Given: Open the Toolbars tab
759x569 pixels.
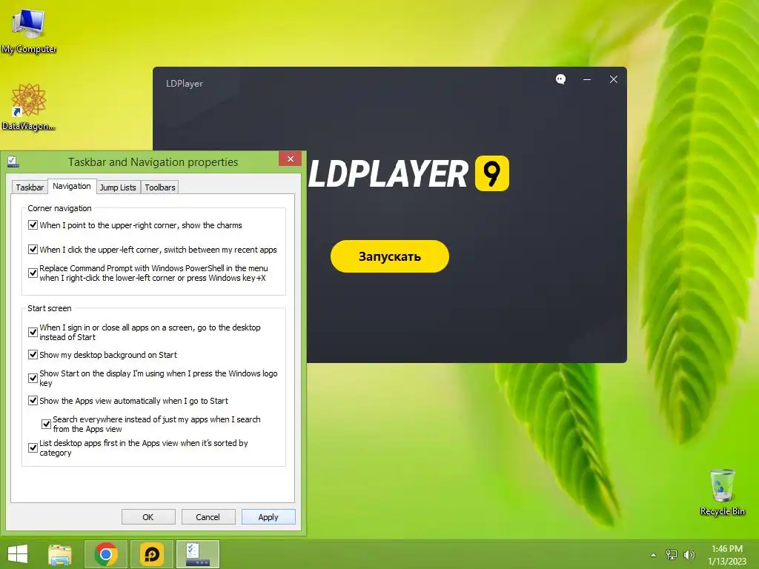Looking at the screenshot, I should 160,187.
